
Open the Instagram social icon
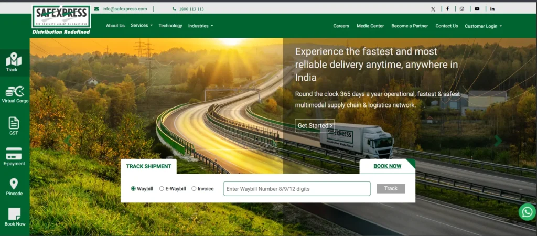pos(461,9)
